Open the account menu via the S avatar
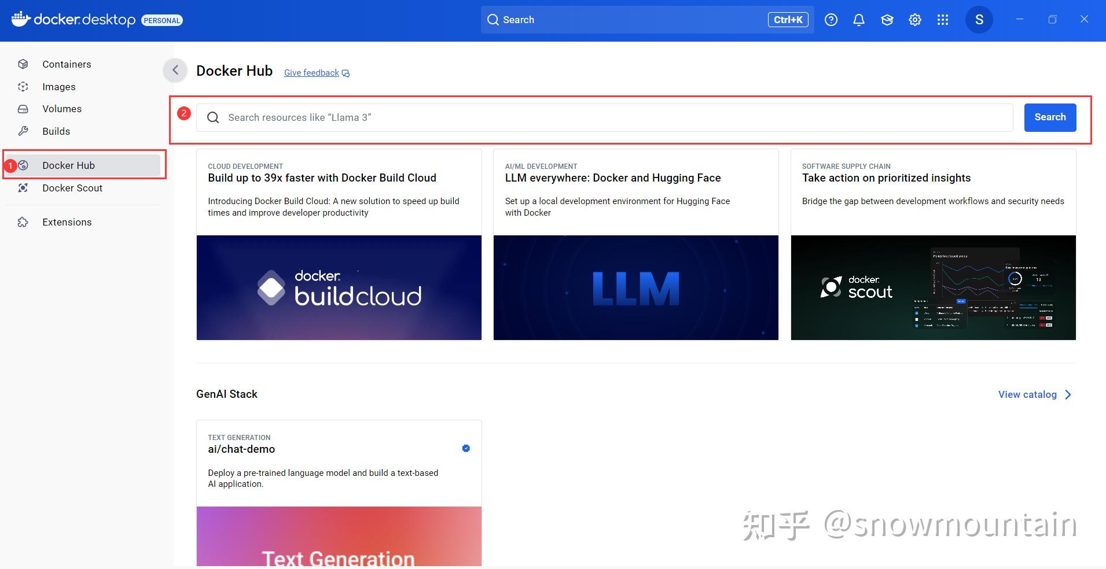 pyautogui.click(x=979, y=19)
